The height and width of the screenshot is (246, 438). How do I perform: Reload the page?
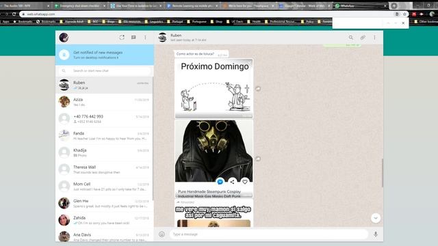point(14,14)
